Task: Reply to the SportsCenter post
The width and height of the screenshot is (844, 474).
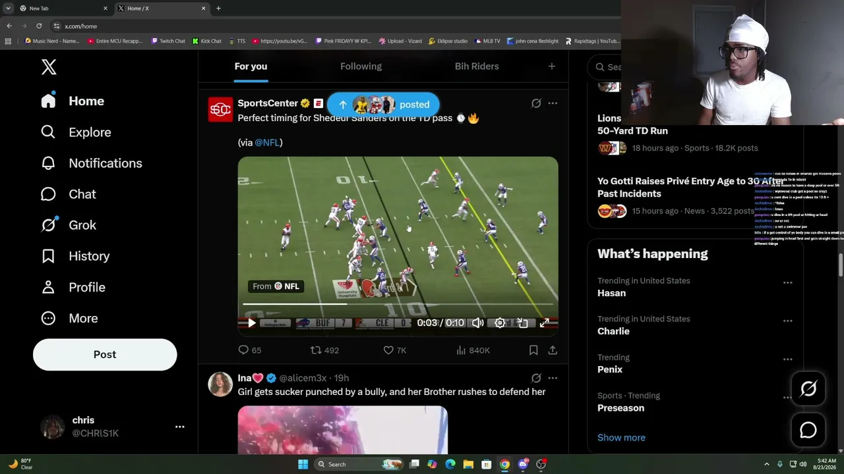Action: coord(250,350)
